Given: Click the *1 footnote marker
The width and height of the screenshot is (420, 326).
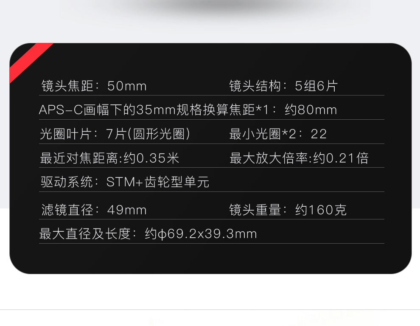Looking at the screenshot, I should [263, 110].
